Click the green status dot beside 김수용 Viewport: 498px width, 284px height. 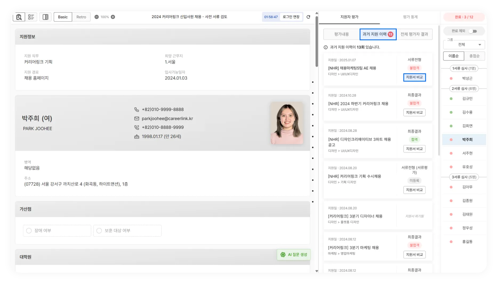point(451,112)
